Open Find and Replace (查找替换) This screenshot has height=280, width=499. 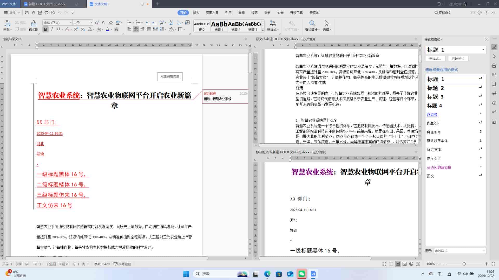click(x=312, y=26)
